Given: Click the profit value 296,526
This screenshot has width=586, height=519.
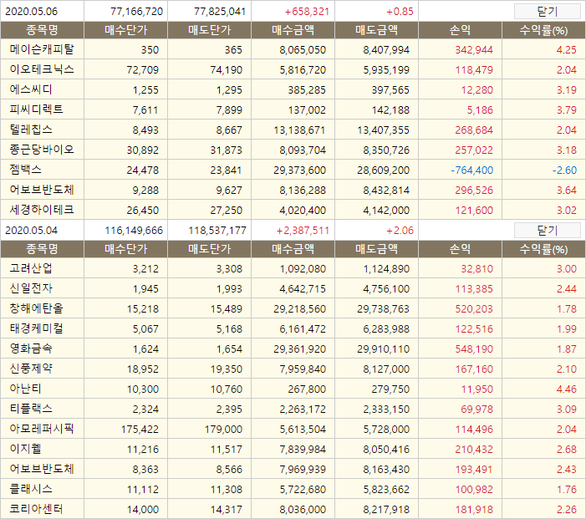Looking at the screenshot, I should tap(474, 191).
